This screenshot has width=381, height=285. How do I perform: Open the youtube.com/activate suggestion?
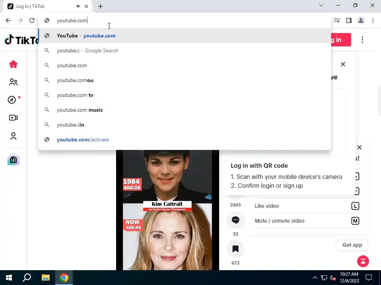[185, 140]
